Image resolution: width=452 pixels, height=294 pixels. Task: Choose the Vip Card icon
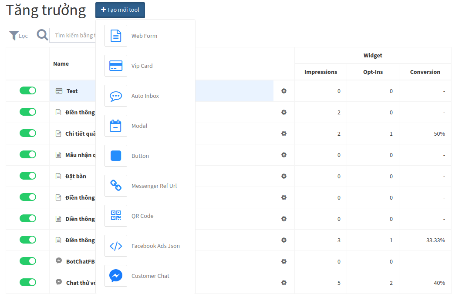tap(115, 66)
